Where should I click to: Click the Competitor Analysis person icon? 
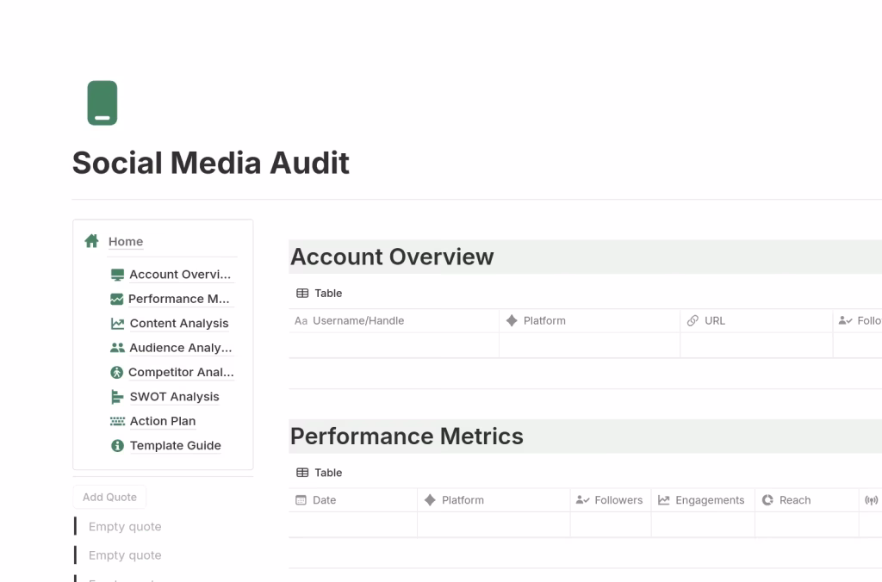117,373
